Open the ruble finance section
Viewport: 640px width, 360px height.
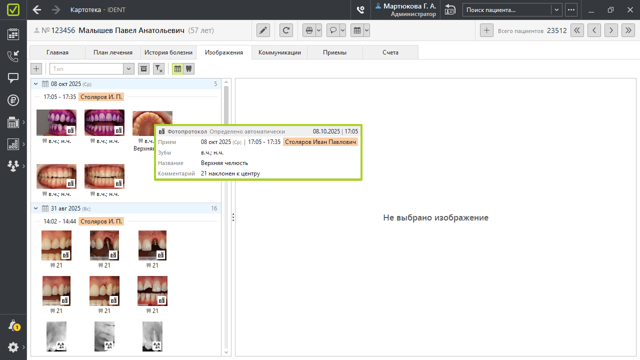(x=13, y=100)
